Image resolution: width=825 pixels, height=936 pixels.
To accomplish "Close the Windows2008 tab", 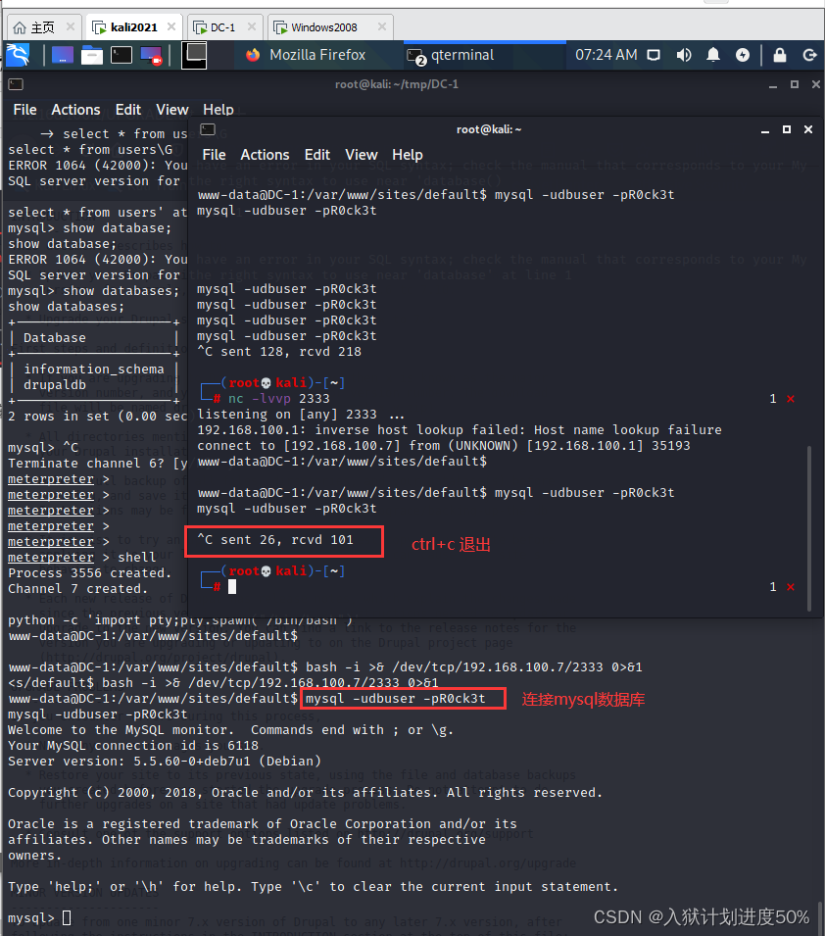I will pos(382,26).
